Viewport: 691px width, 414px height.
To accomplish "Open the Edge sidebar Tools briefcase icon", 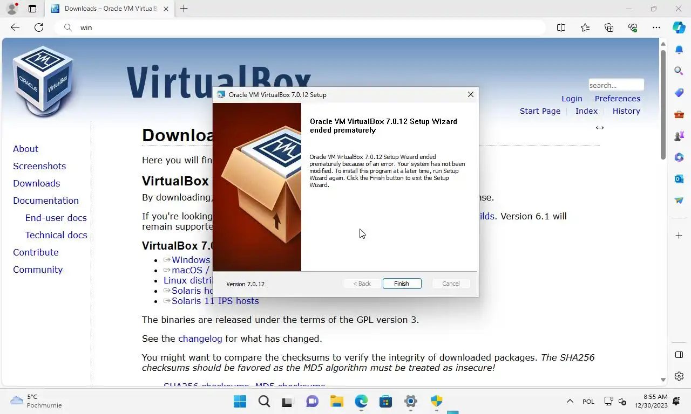I will [679, 114].
